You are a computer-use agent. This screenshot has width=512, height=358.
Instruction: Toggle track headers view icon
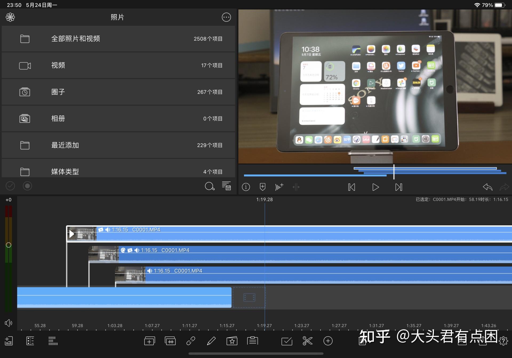(30, 341)
